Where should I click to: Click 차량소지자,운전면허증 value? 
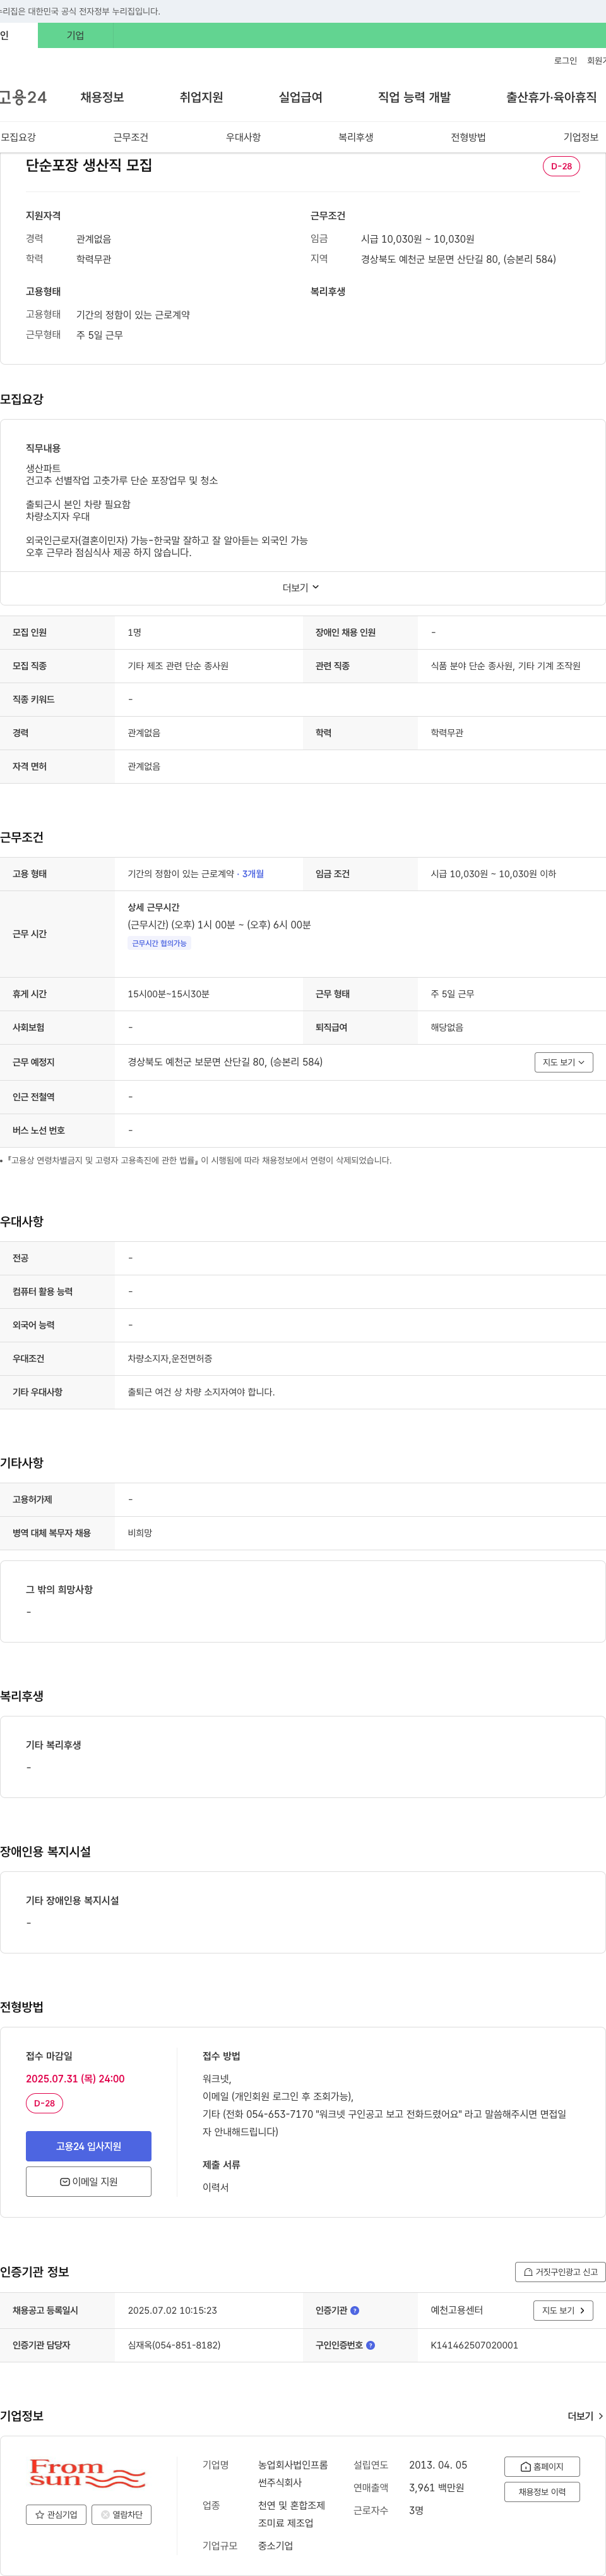170,1359
